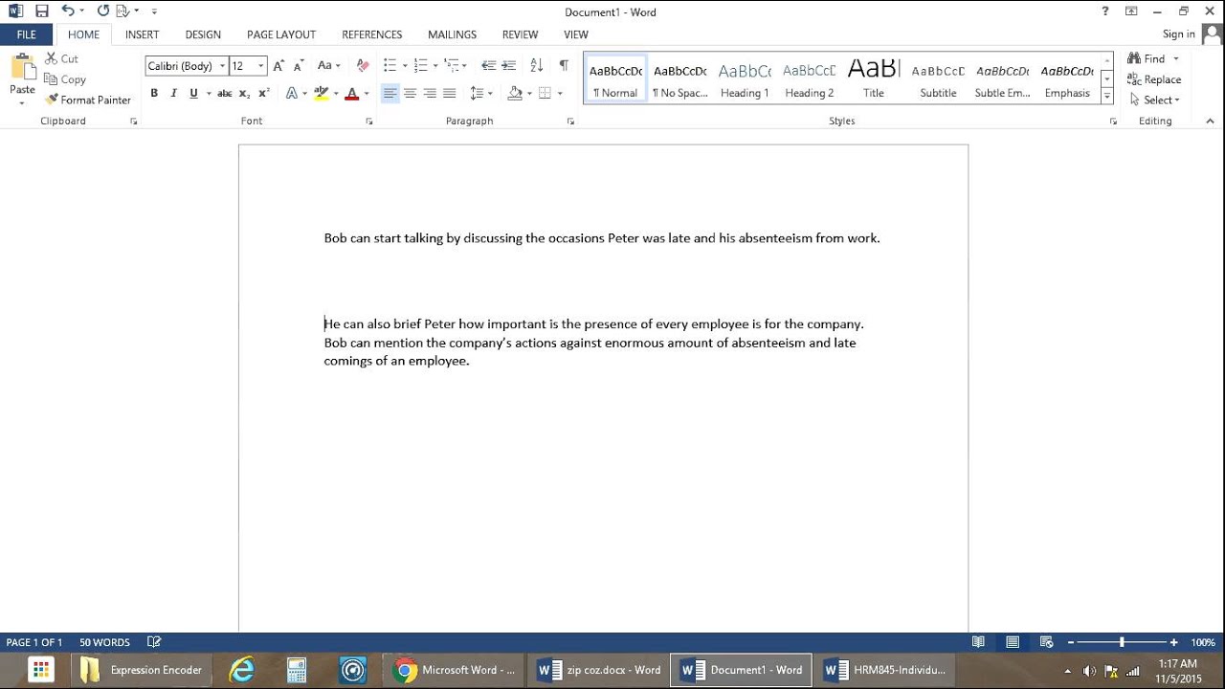Open the Windows Start button

(x=40, y=670)
